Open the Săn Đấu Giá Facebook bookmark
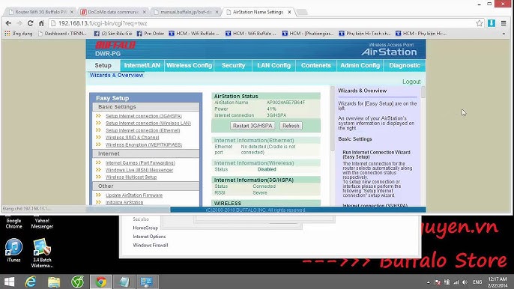The image size is (514, 289). (113, 34)
